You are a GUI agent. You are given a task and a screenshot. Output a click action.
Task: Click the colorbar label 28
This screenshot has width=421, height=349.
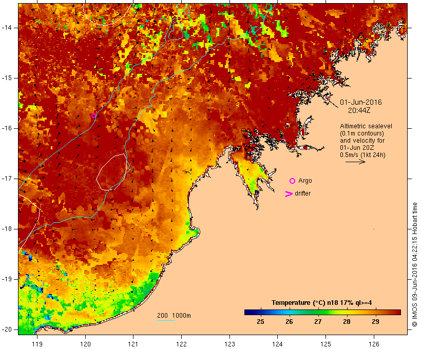pyautogui.click(x=347, y=321)
